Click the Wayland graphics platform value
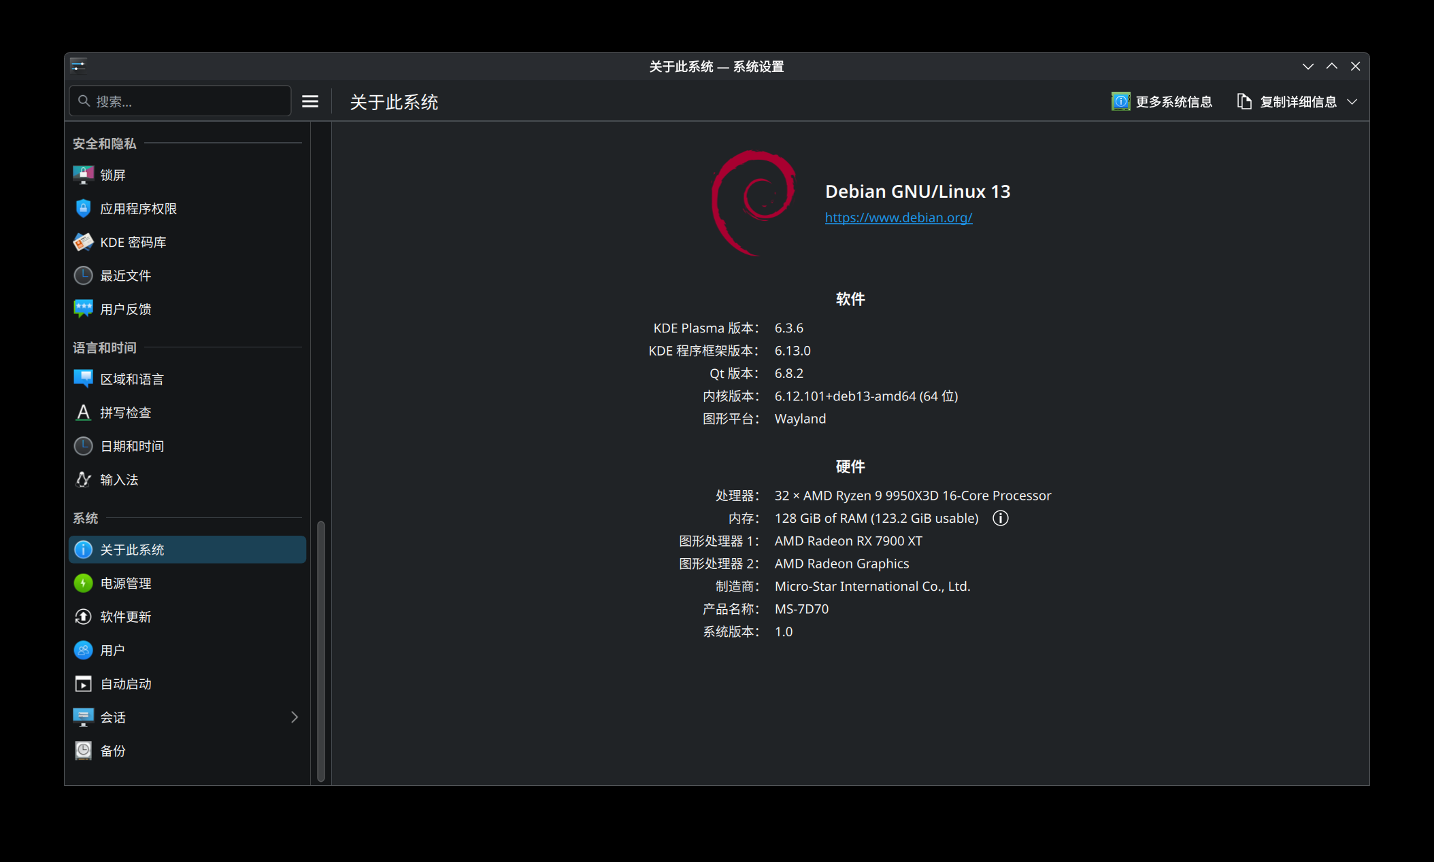Image resolution: width=1434 pixels, height=862 pixels. pos(801,419)
